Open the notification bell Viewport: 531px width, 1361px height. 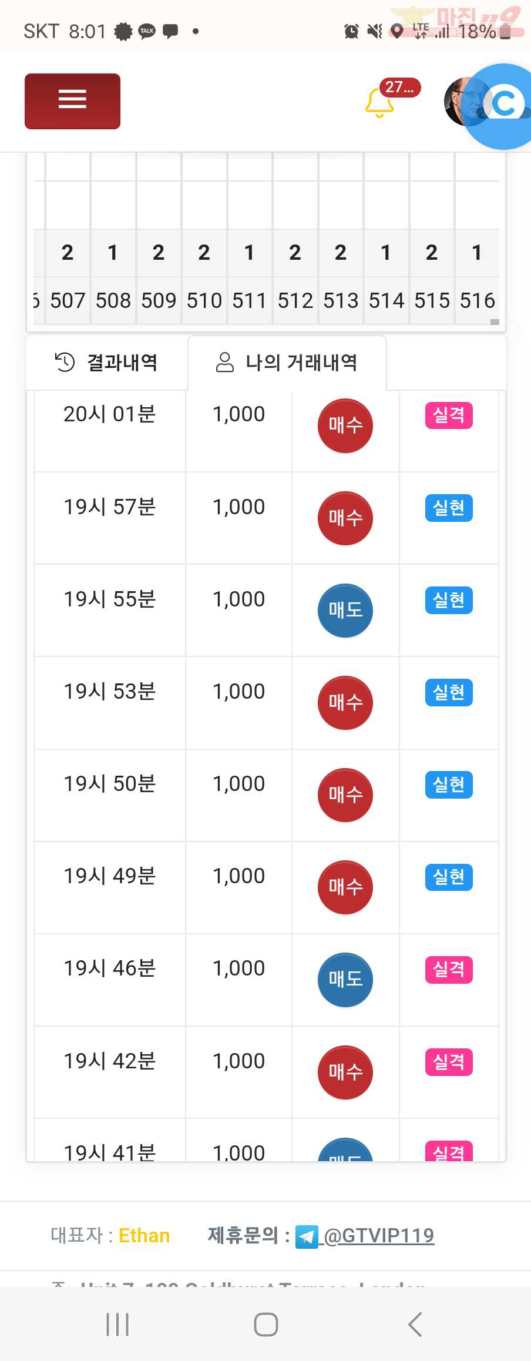pyautogui.click(x=379, y=102)
